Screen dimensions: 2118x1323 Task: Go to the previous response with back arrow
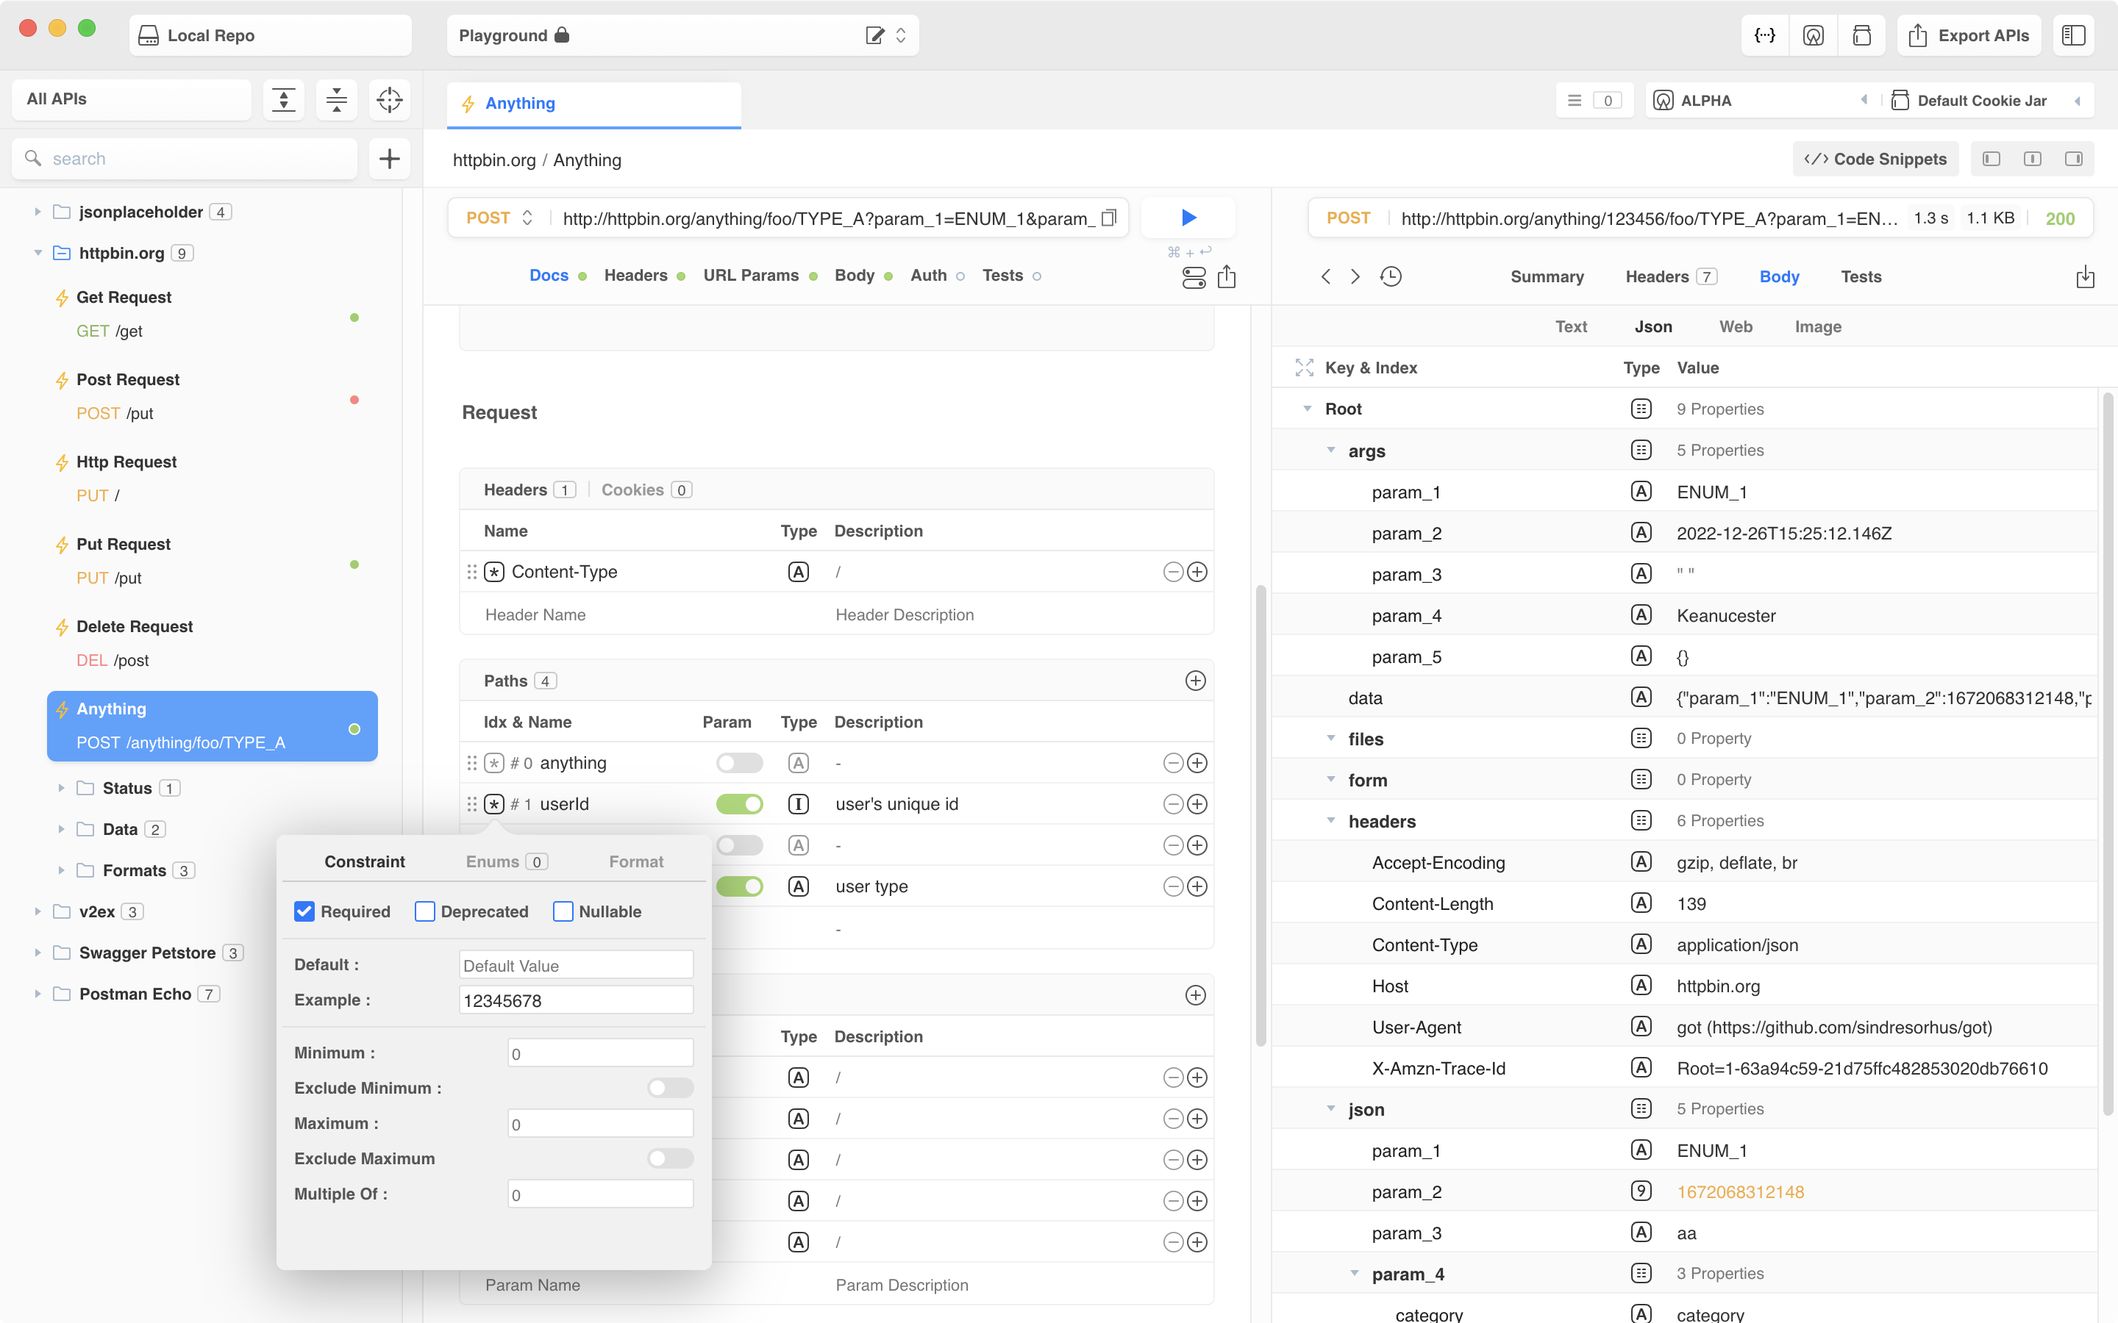click(1325, 276)
